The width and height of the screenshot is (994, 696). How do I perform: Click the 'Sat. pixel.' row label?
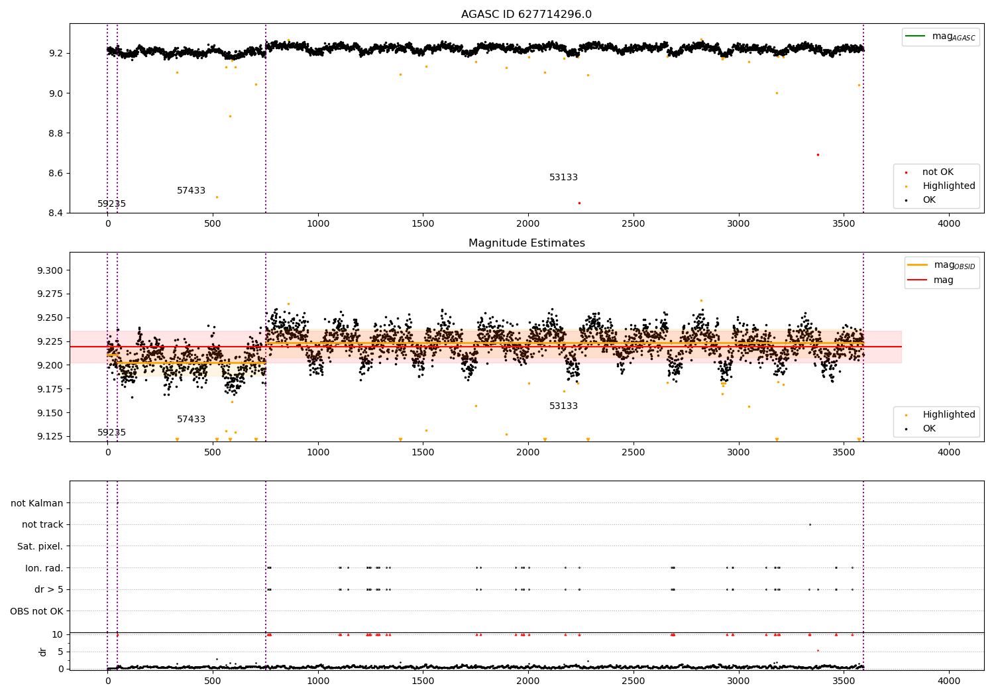coord(40,547)
